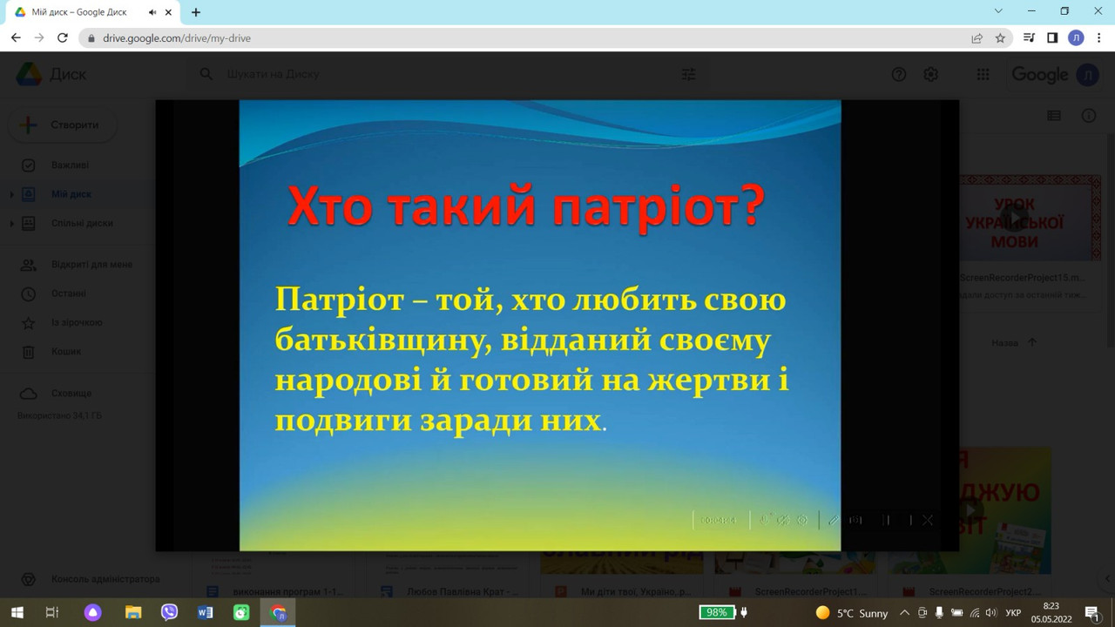Open the search options filter in Drive
This screenshot has width=1115, height=627.
click(x=688, y=75)
